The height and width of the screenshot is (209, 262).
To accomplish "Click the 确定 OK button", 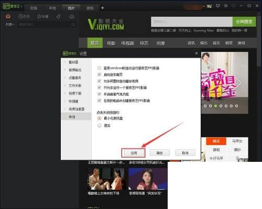I will pos(160,153).
